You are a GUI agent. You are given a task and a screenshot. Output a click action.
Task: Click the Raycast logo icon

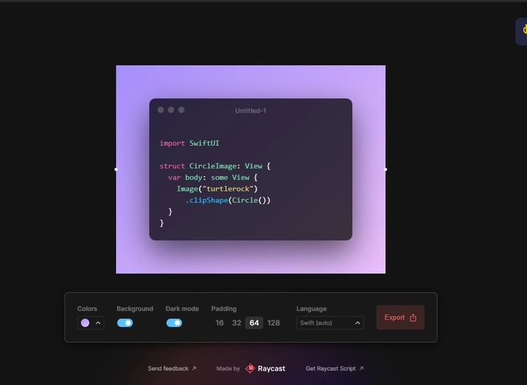coord(250,369)
